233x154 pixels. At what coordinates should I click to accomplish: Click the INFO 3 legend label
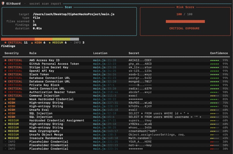pos(79,43)
